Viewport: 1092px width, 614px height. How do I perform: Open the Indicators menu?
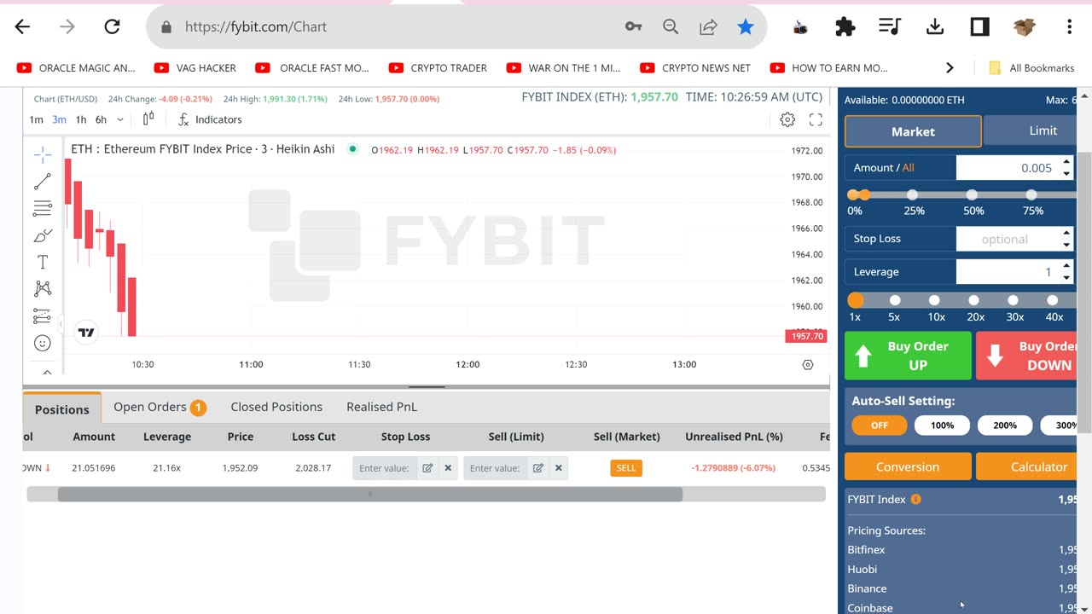pyautogui.click(x=210, y=119)
